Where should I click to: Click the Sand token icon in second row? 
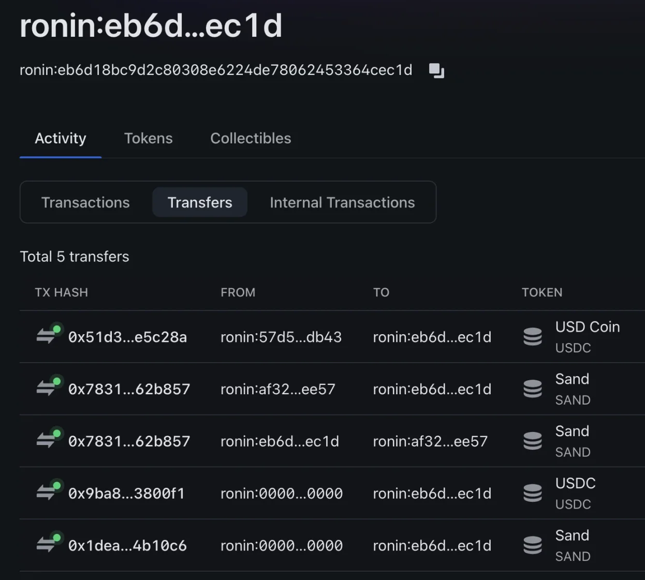tap(532, 389)
